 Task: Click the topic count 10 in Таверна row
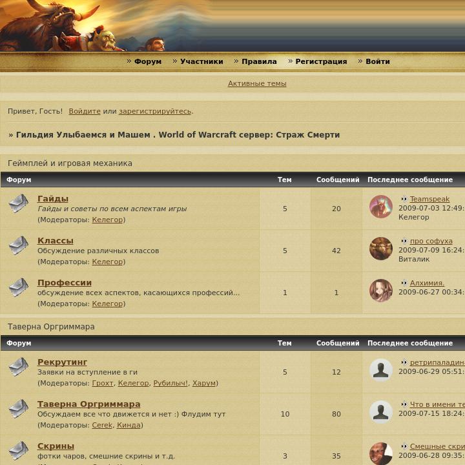tap(285, 414)
